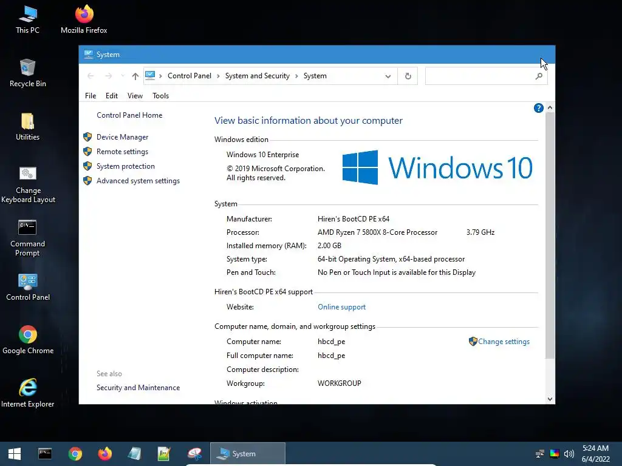
Task: Open the recent locations dropdown arrow
Action: (x=123, y=76)
